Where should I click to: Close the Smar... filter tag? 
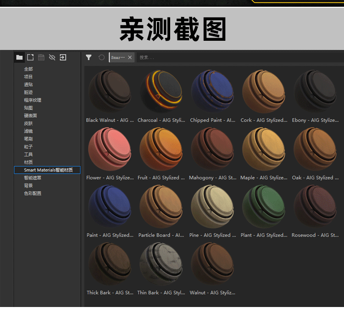pos(130,57)
